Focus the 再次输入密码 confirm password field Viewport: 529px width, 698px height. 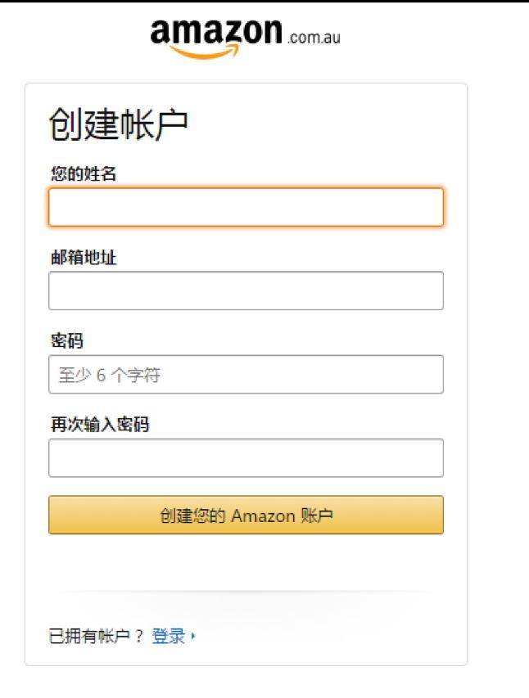click(246, 458)
